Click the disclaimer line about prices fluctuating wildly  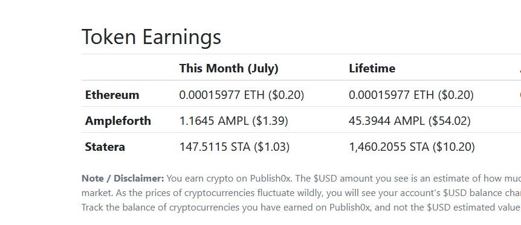pyautogui.click(x=301, y=193)
